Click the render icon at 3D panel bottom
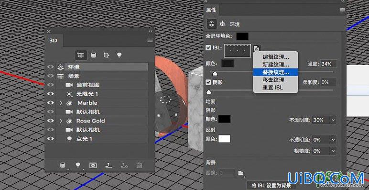The height and width of the screenshot is (190, 369). (x=93, y=166)
